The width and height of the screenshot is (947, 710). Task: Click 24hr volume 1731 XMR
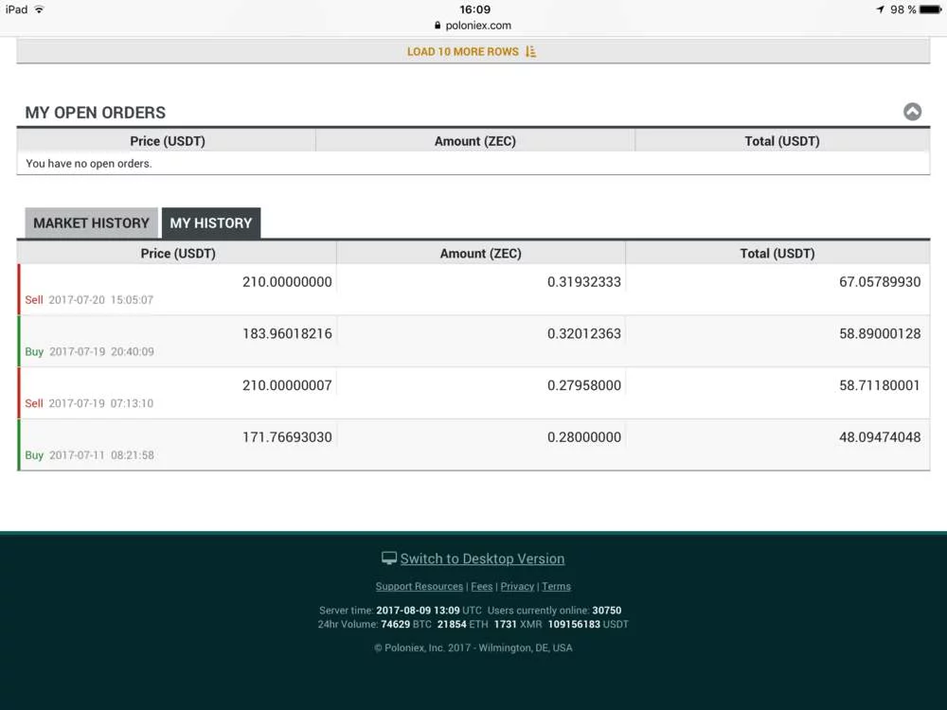coord(518,624)
